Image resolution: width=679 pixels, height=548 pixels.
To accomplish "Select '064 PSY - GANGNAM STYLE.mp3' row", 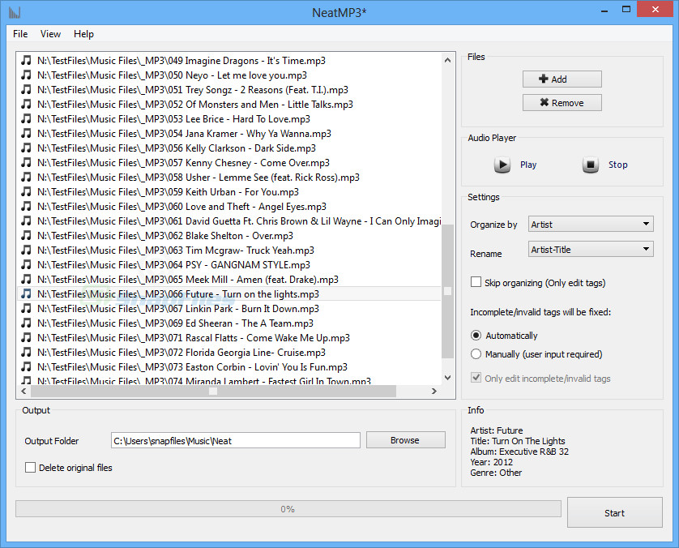I will click(x=229, y=265).
